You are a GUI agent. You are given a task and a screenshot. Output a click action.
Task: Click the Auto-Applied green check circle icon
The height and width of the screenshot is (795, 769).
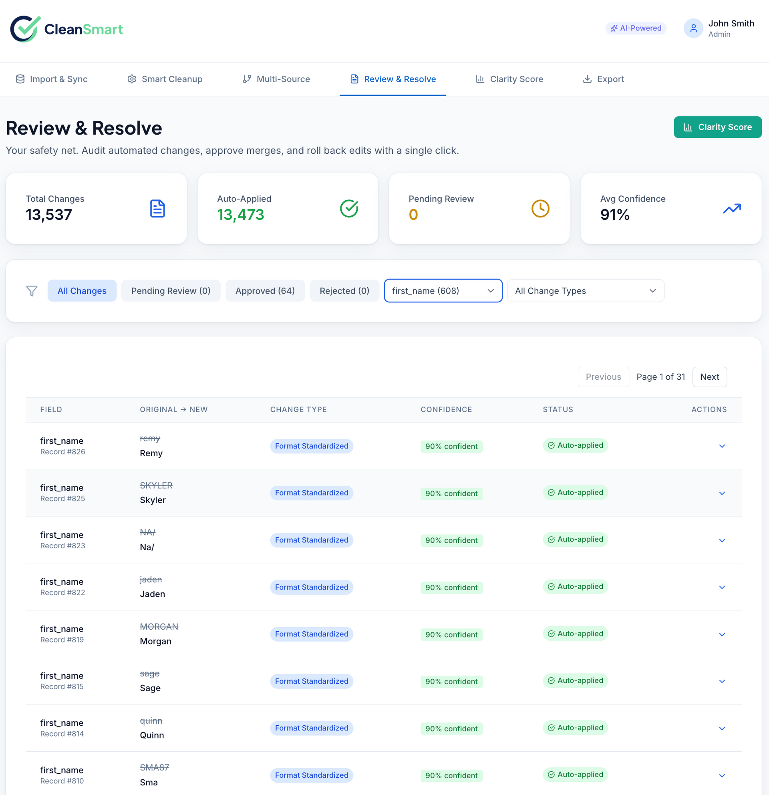click(x=349, y=209)
